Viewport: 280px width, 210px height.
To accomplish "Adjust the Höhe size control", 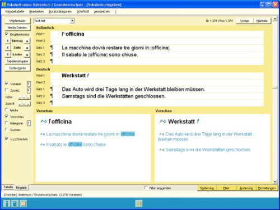I will click(24, 97).
